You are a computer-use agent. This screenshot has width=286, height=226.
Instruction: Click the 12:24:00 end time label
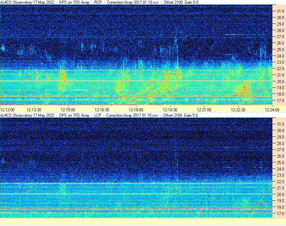point(272,110)
